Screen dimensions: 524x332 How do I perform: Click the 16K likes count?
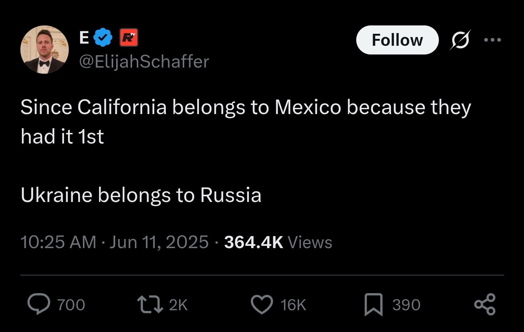(293, 305)
